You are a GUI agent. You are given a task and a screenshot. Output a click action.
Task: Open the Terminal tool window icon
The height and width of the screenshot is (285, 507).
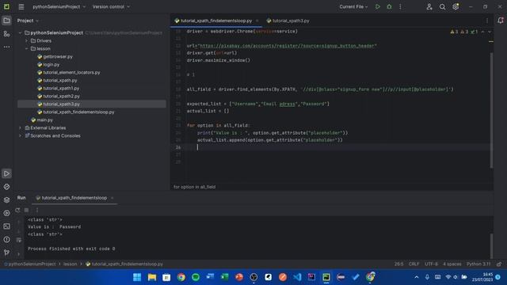point(6,226)
